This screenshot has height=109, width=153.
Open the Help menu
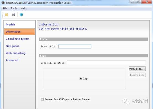(23, 8)
